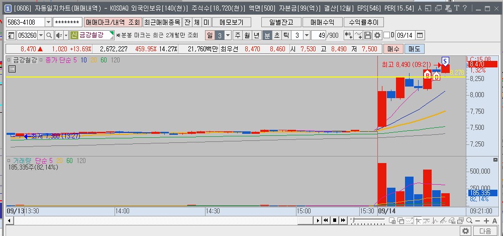This screenshot has width=503, height=236.
Task: Select the 년 (yearly) period toggle
Action: [x=256, y=35]
